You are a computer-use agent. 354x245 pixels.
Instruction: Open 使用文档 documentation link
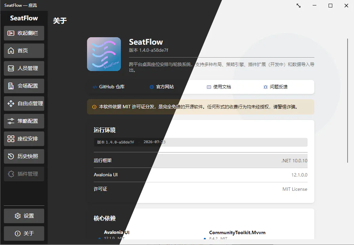[219, 87]
